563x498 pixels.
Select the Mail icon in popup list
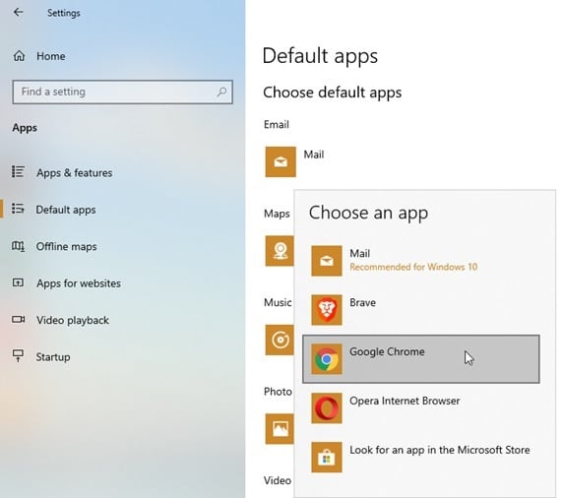pos(327,261)
